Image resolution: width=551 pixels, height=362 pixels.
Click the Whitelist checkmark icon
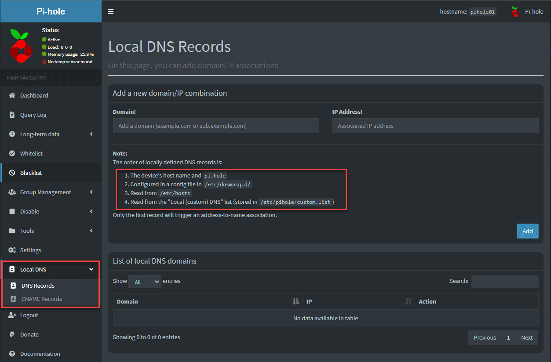pyautogui.click(x=12, y=153)
